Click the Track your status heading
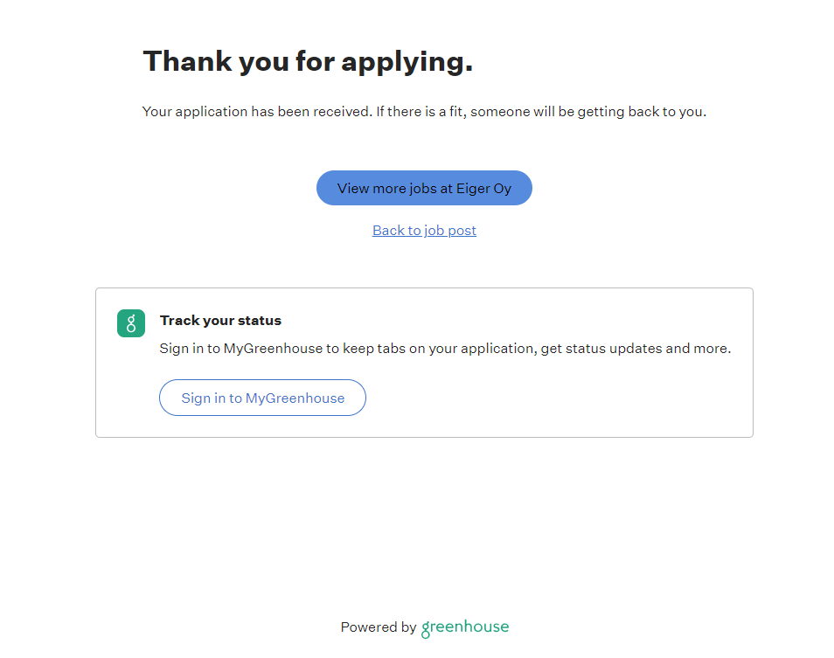834x658 pixels. [x=220, y=321]
